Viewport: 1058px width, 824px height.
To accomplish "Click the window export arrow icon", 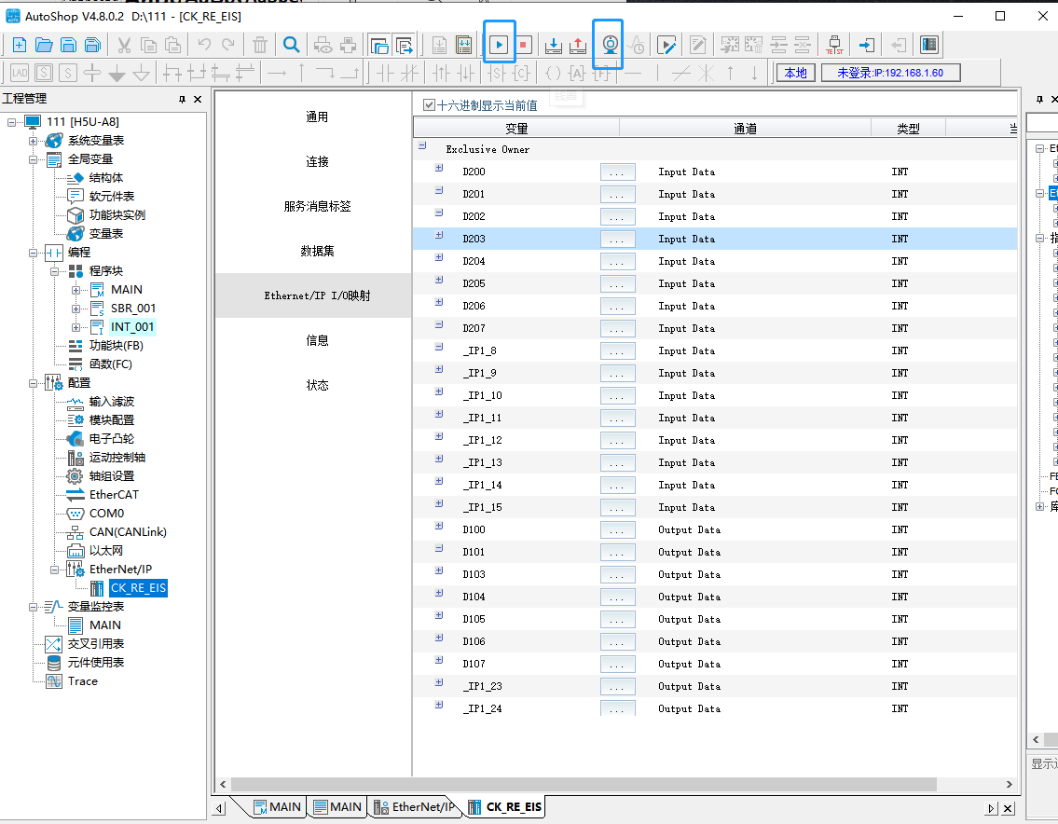I will coord(404,46).
